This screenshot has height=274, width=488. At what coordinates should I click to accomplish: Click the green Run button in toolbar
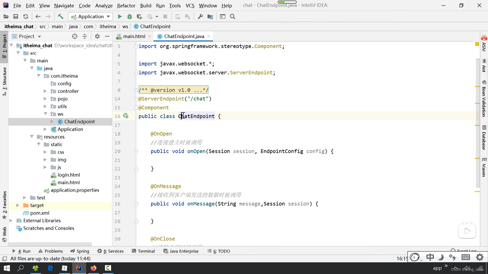click(120, 17)
